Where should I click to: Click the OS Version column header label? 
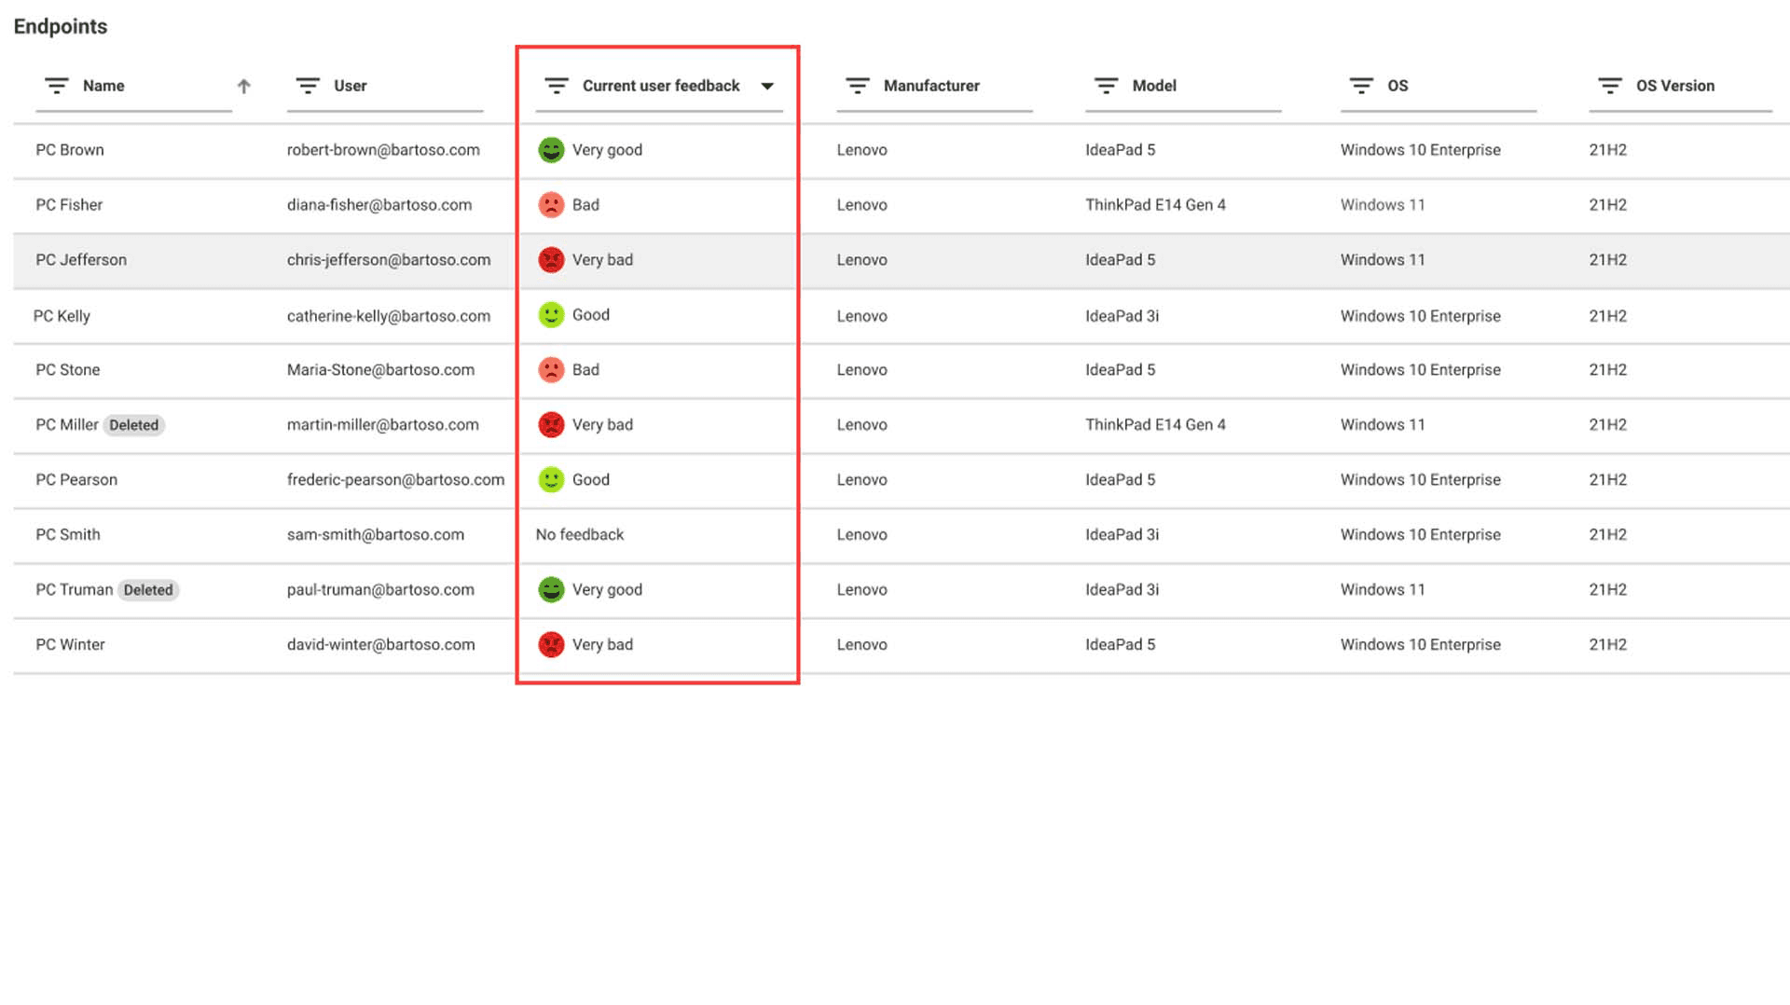[1675, 86]
